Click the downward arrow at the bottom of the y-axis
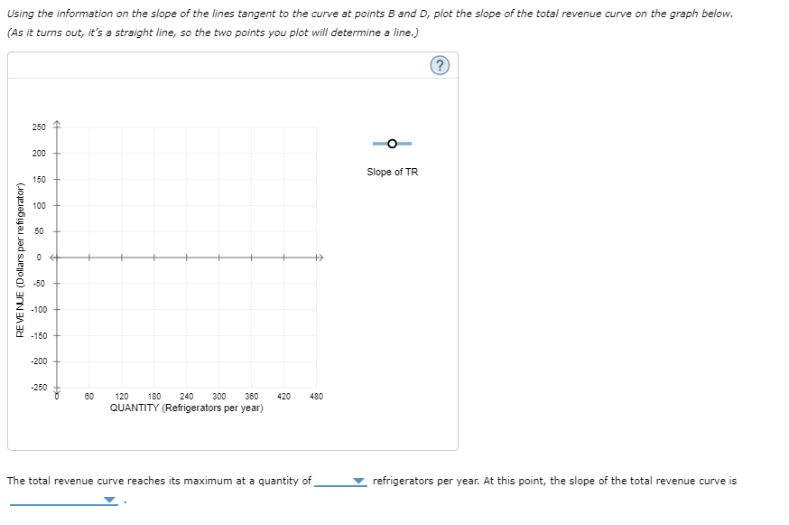Screen dimensions: 789x525 coord(55,390)
